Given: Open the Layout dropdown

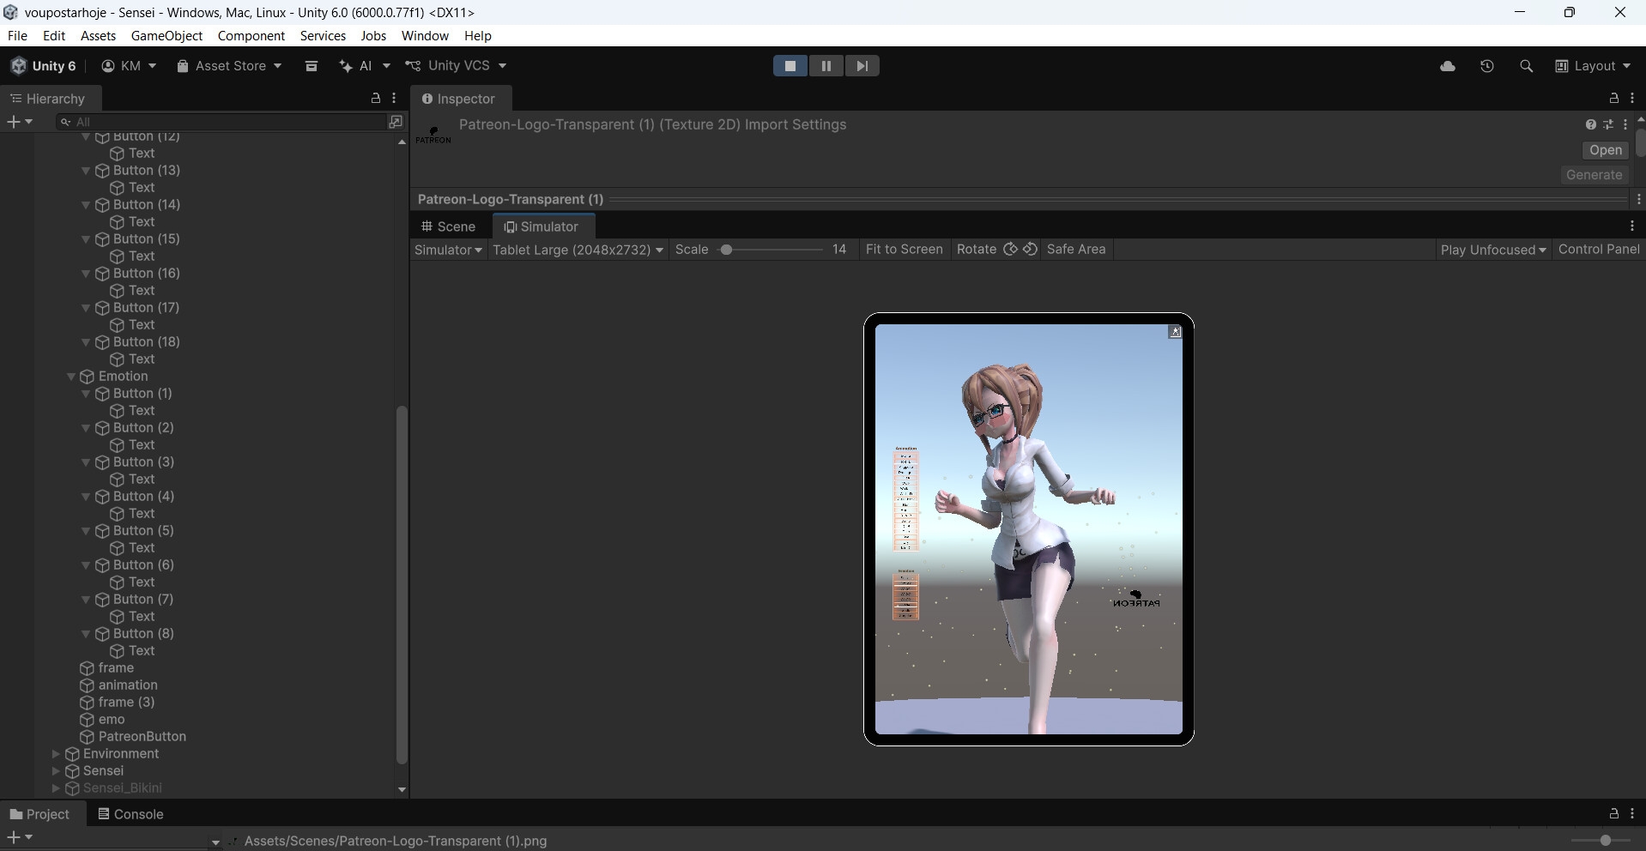Looking at the screenshot, I should pos(1593,66).
